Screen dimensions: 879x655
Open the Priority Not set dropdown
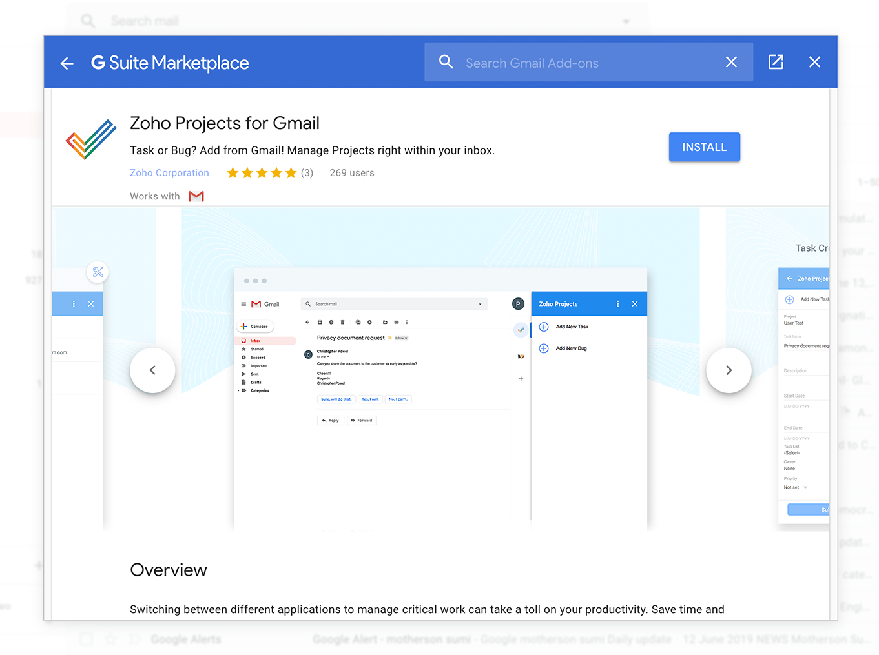(x=795, y=487)
